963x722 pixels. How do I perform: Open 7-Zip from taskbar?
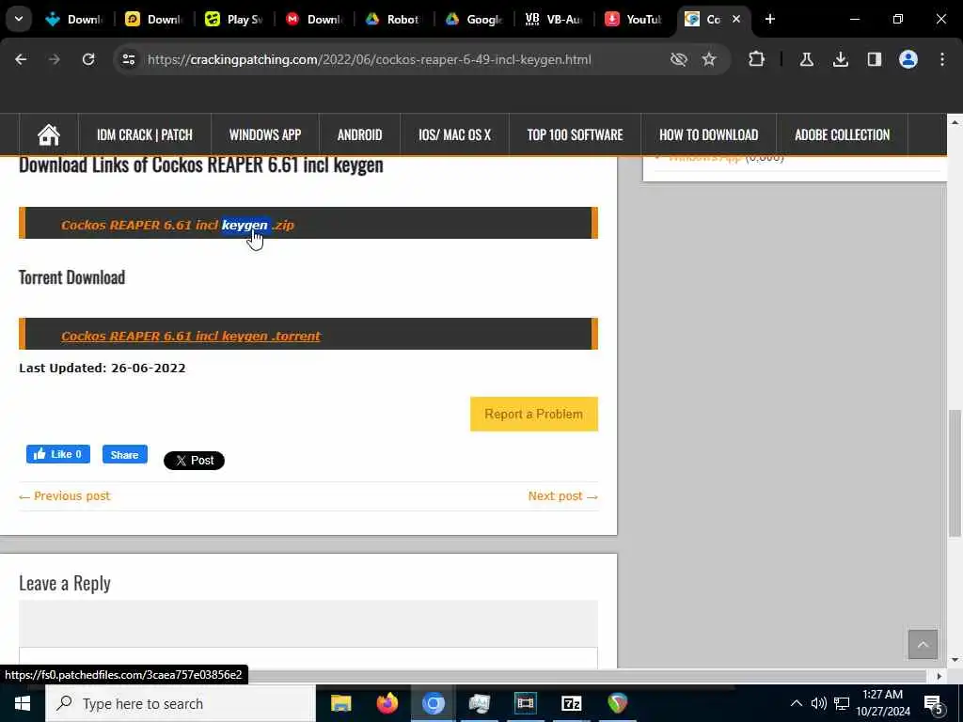[571, 703]
